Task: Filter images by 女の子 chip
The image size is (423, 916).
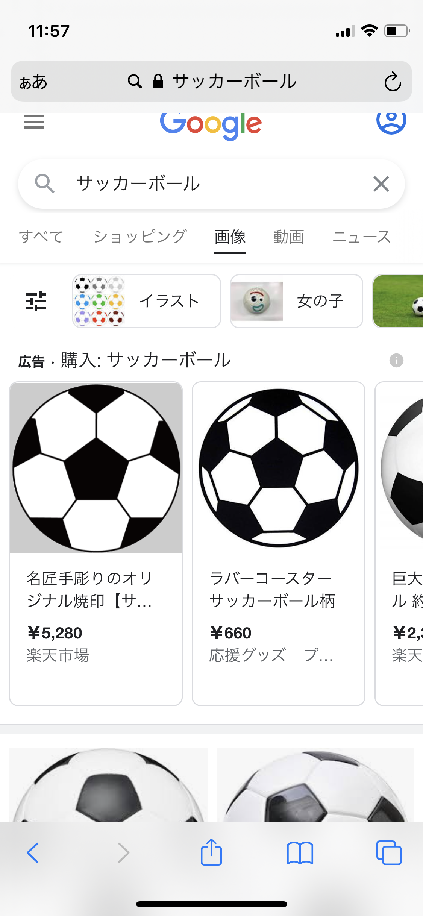Action: (296, 301)
